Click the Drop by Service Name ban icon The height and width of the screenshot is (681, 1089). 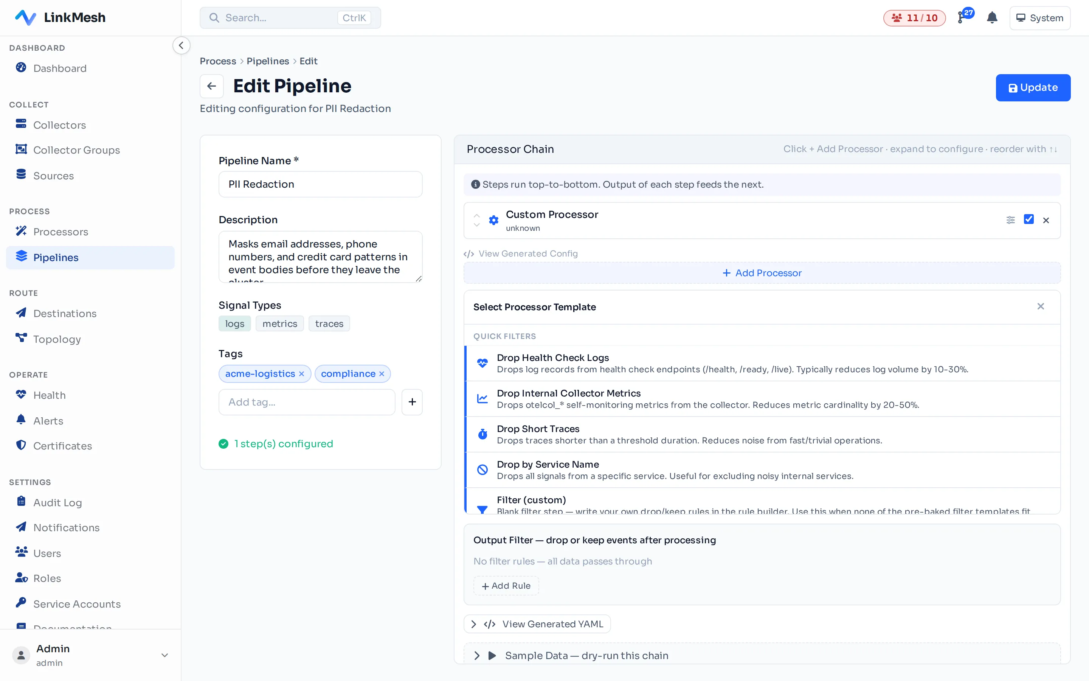[x=482, y=470]
